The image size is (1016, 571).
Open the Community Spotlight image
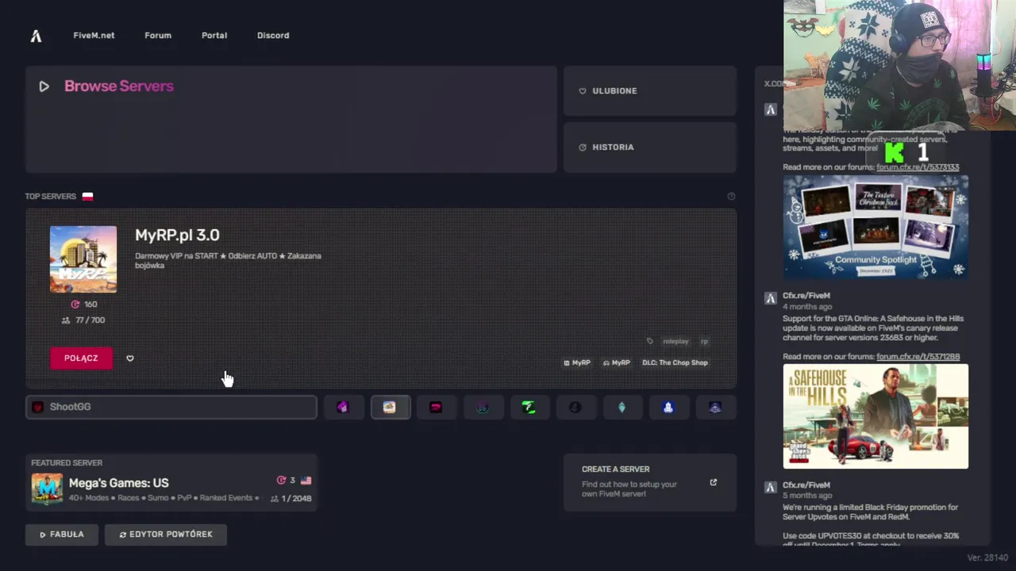pos(876,227)
